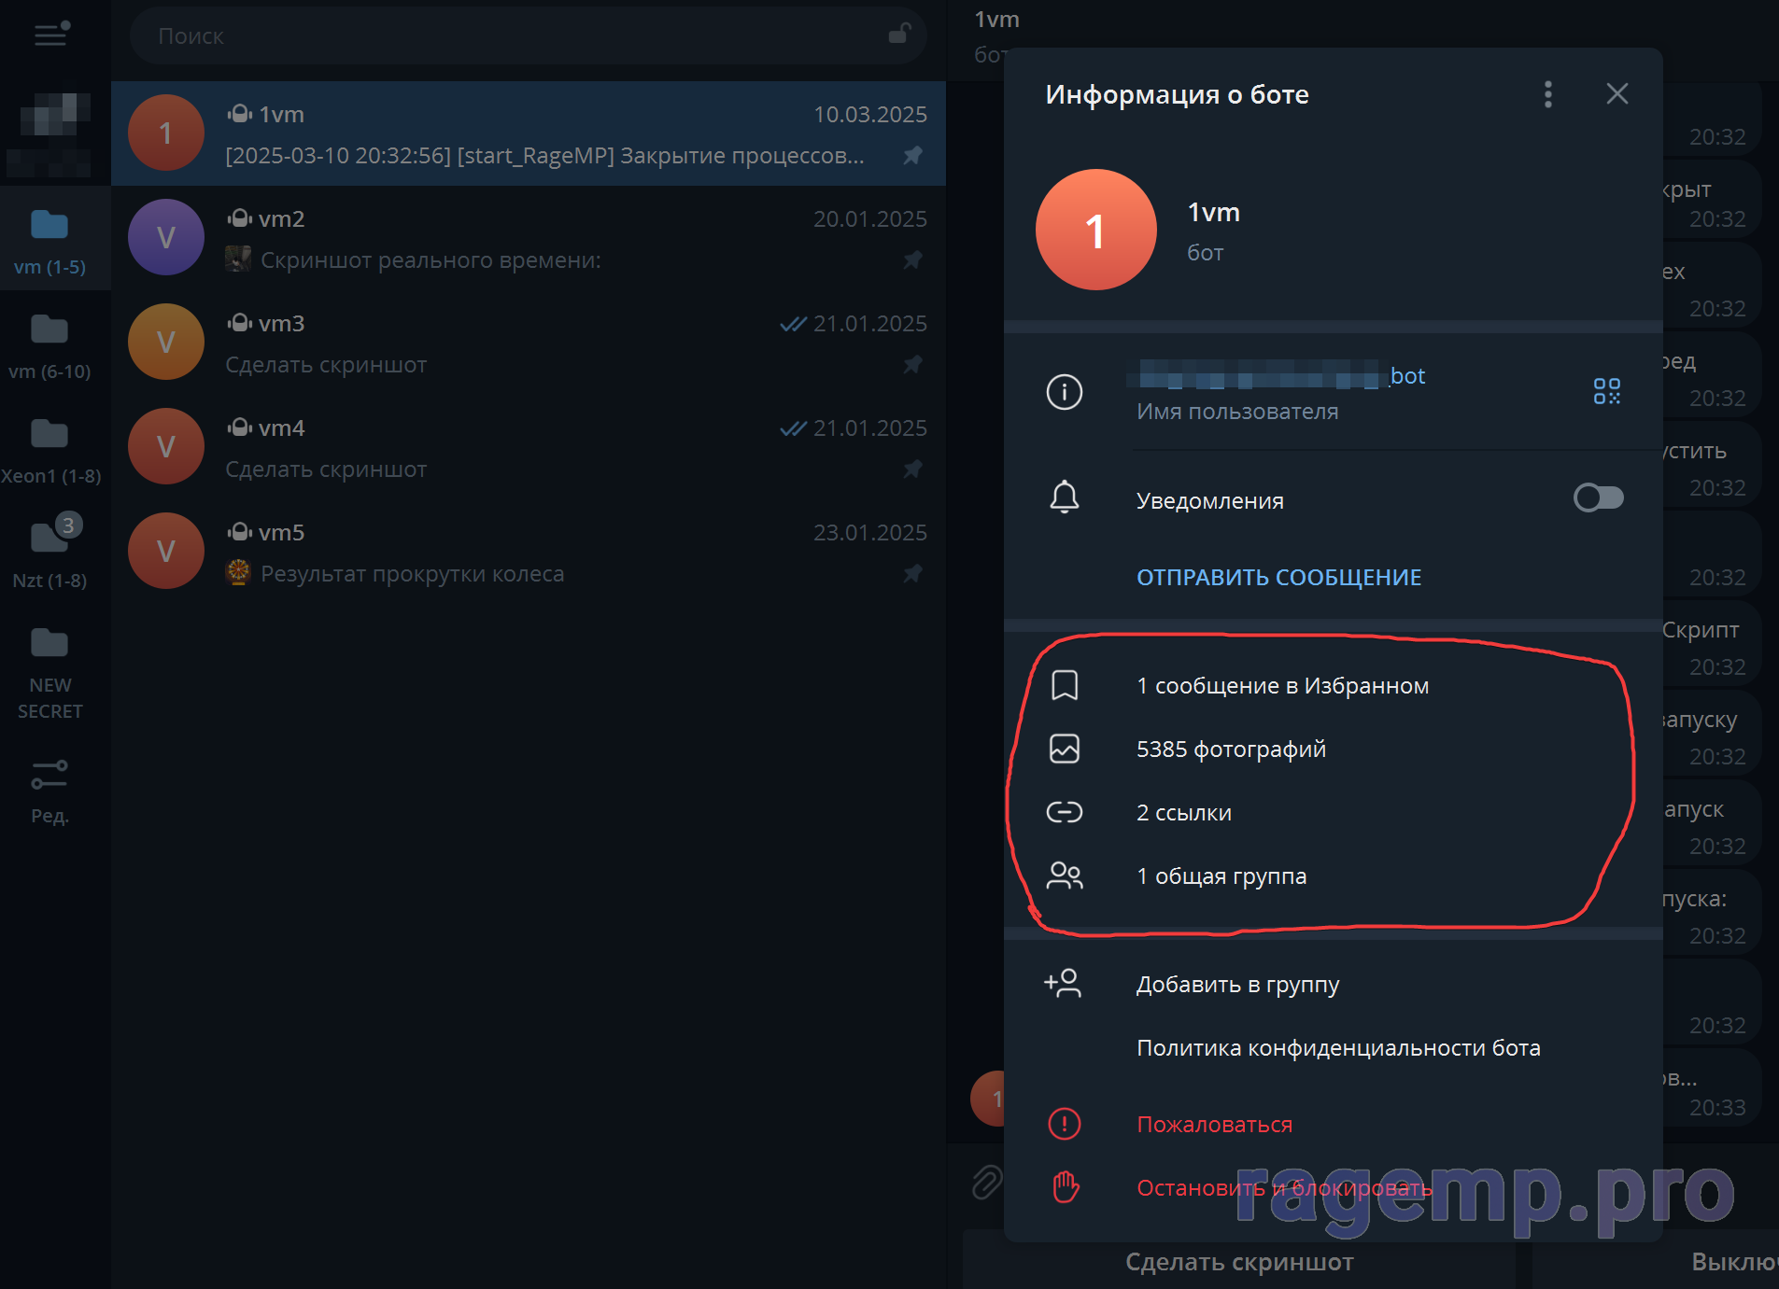This screenshot has height=1289, width=1779.
Task: Open the 5385 фотографий media list
Action: [1230, 750]
